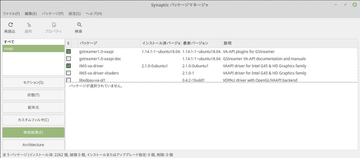Sort by the 説明 column header

point(290,43)
